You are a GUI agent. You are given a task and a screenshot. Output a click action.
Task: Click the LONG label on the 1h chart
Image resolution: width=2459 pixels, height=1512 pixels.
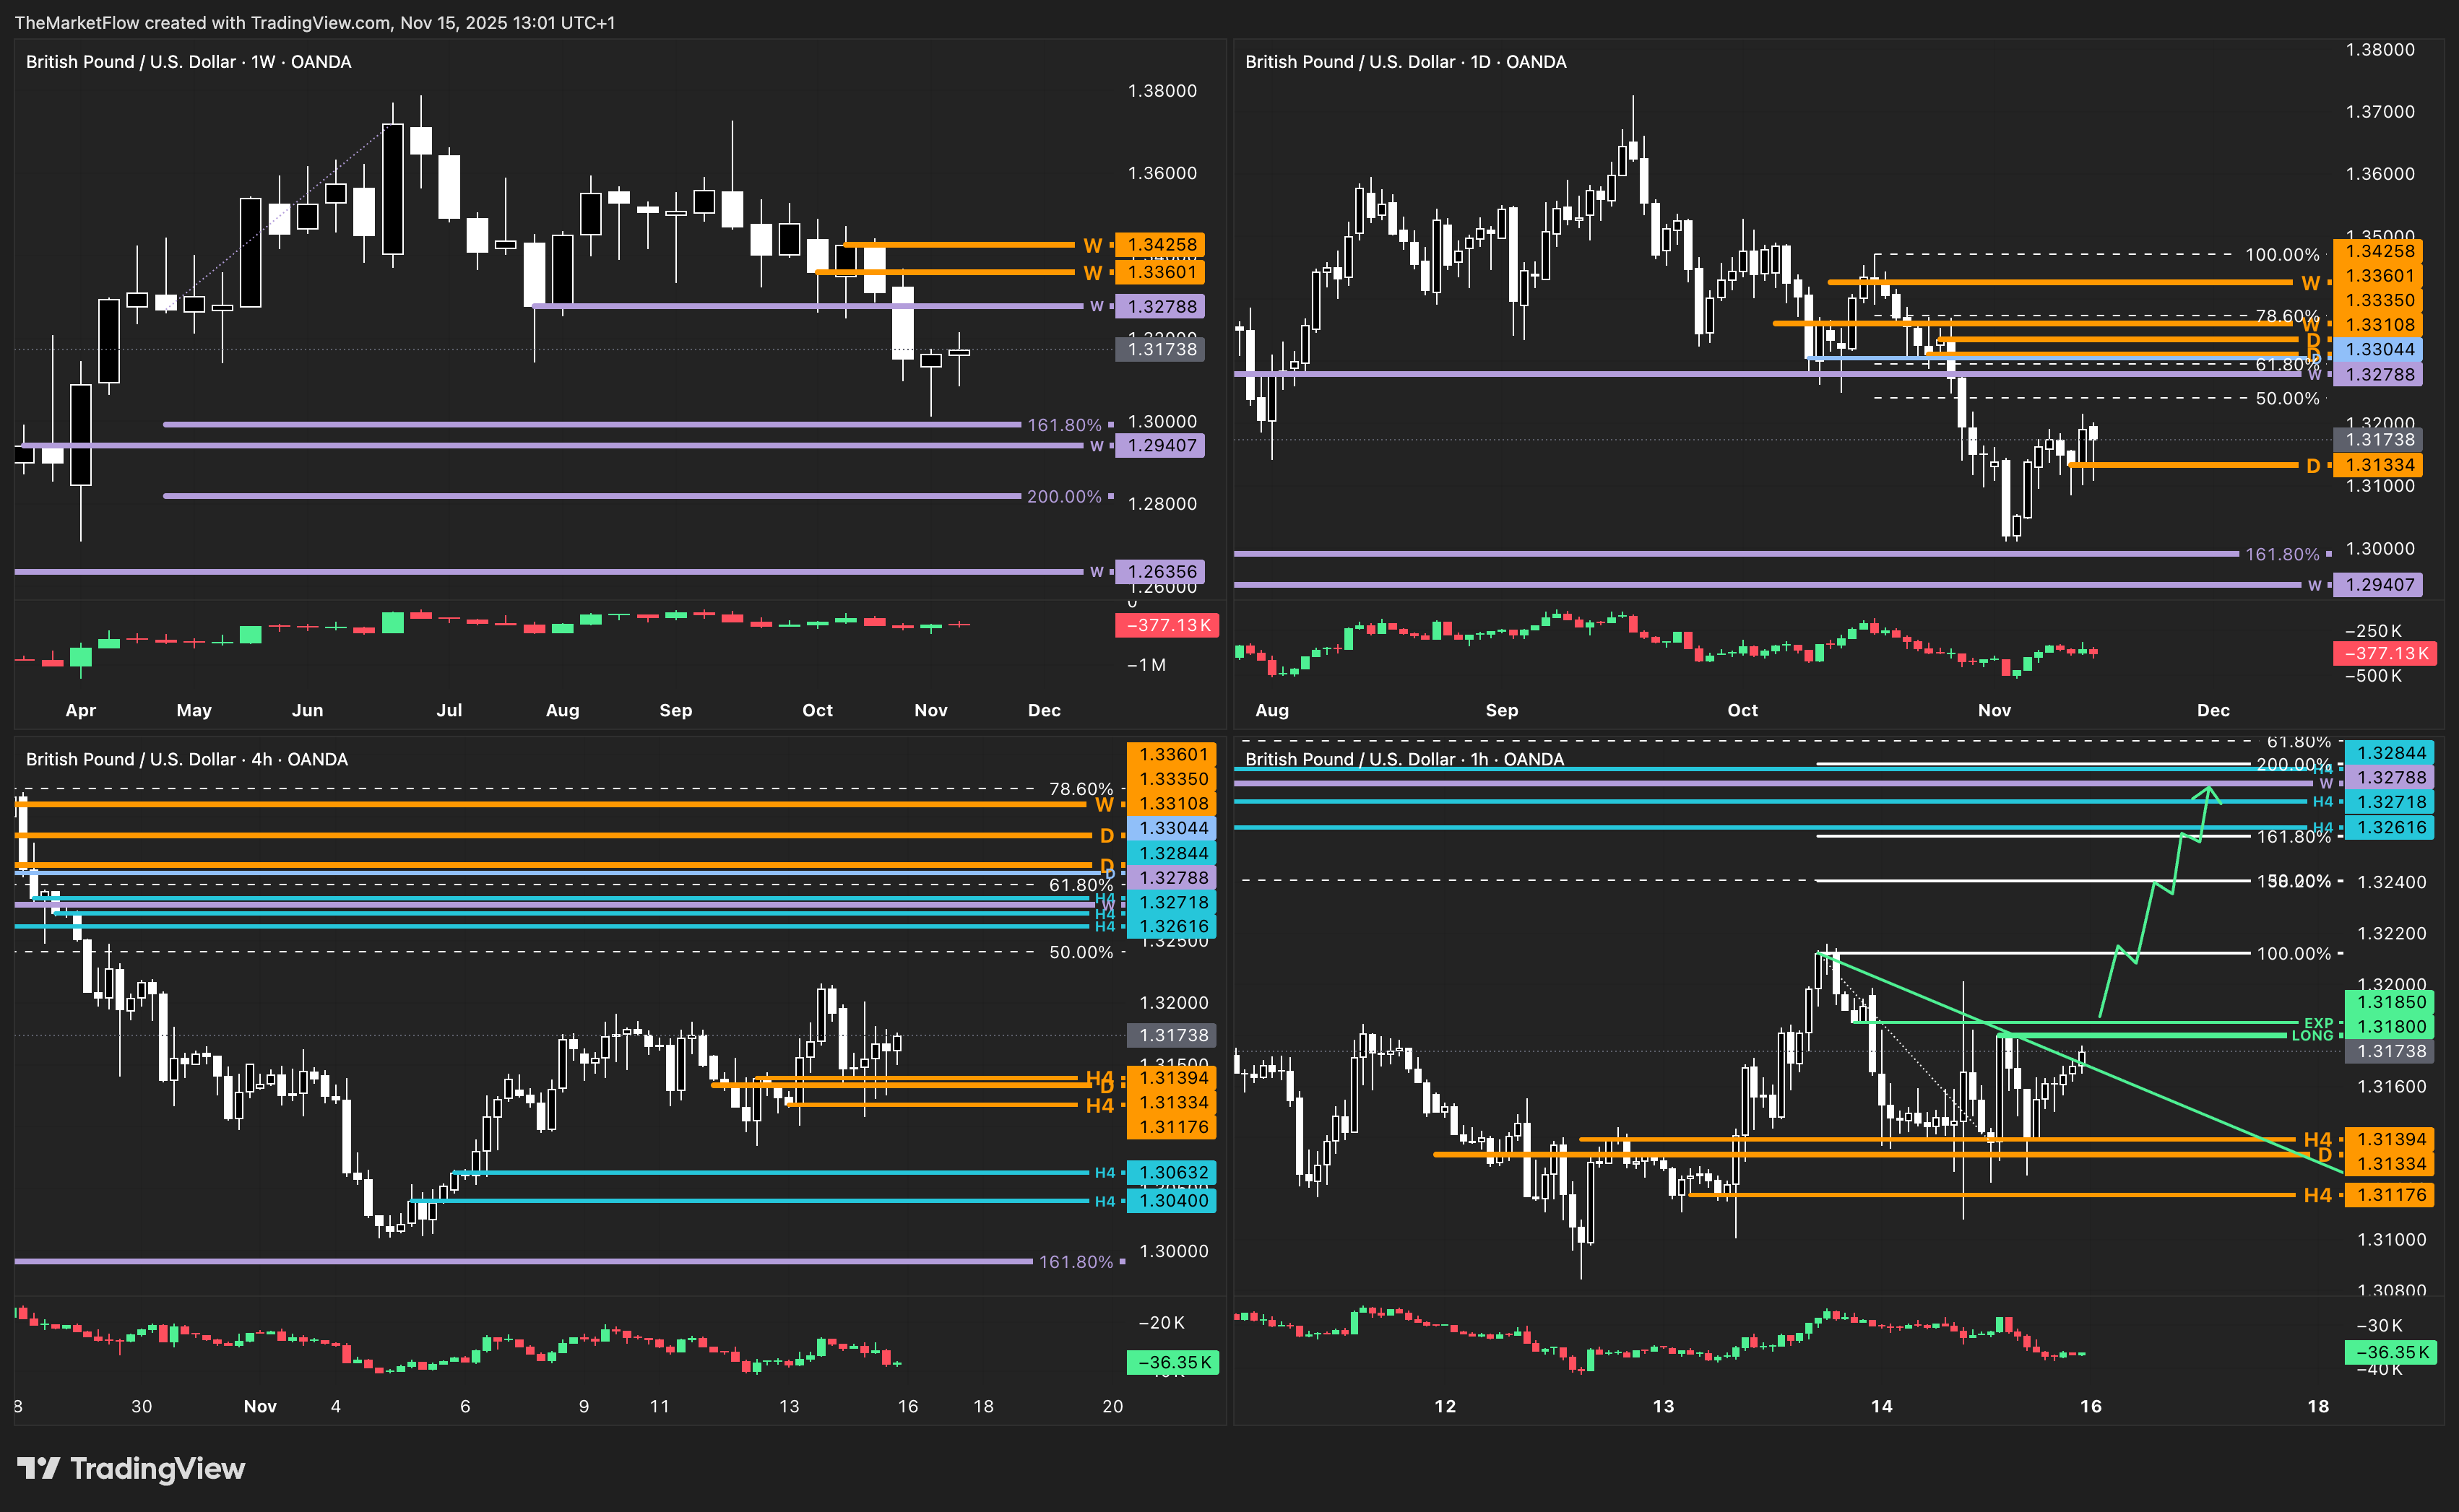pyautogui.click(x=2311, y=1036)
